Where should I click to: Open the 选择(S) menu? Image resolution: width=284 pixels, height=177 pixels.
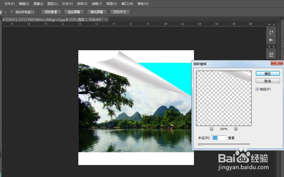pyautogui.click(x=82, y=4)
